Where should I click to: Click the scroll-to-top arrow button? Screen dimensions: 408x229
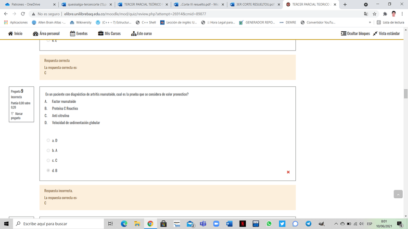(x=398, y=194)
